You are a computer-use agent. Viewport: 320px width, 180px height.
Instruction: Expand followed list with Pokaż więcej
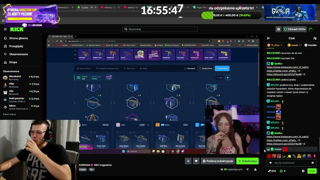9,114
